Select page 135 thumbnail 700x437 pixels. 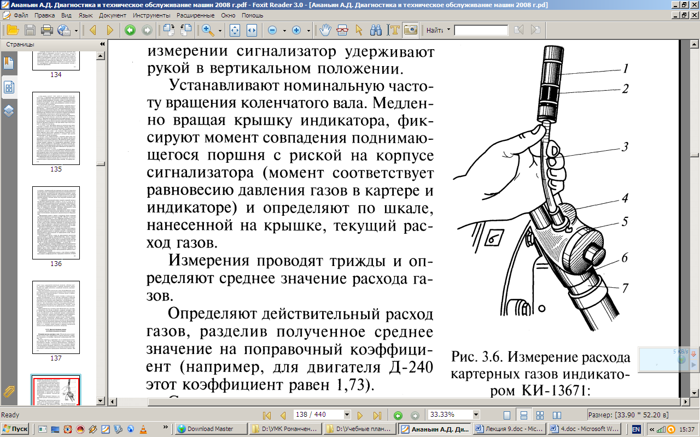pos(56,128)
